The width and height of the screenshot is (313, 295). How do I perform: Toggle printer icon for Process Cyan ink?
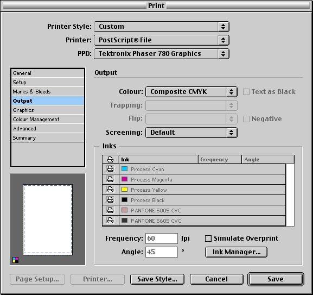point(110,169)
